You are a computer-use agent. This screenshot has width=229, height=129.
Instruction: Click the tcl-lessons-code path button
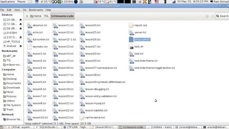tap(62, 16)
